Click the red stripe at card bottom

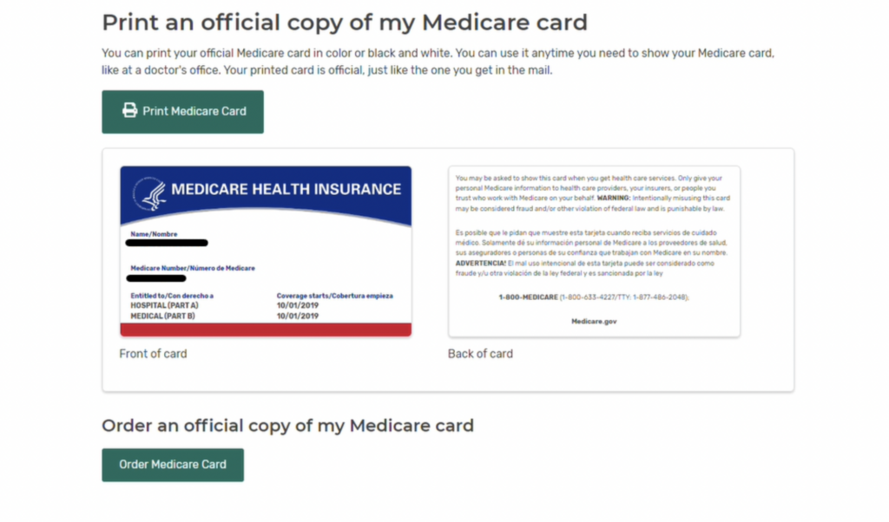266,330
